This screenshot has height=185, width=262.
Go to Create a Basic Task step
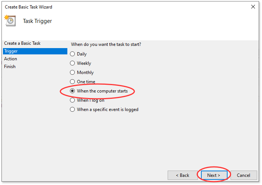23,43
